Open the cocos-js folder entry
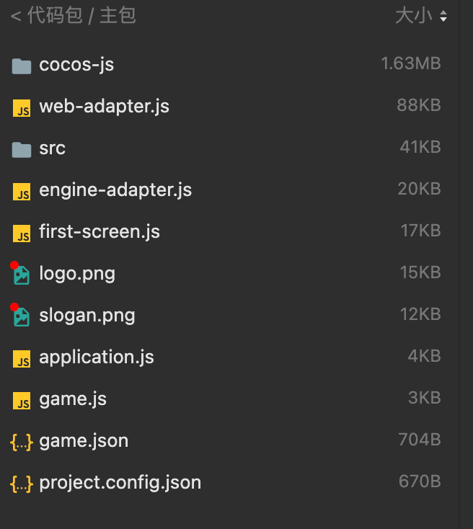 click(76, 65)
